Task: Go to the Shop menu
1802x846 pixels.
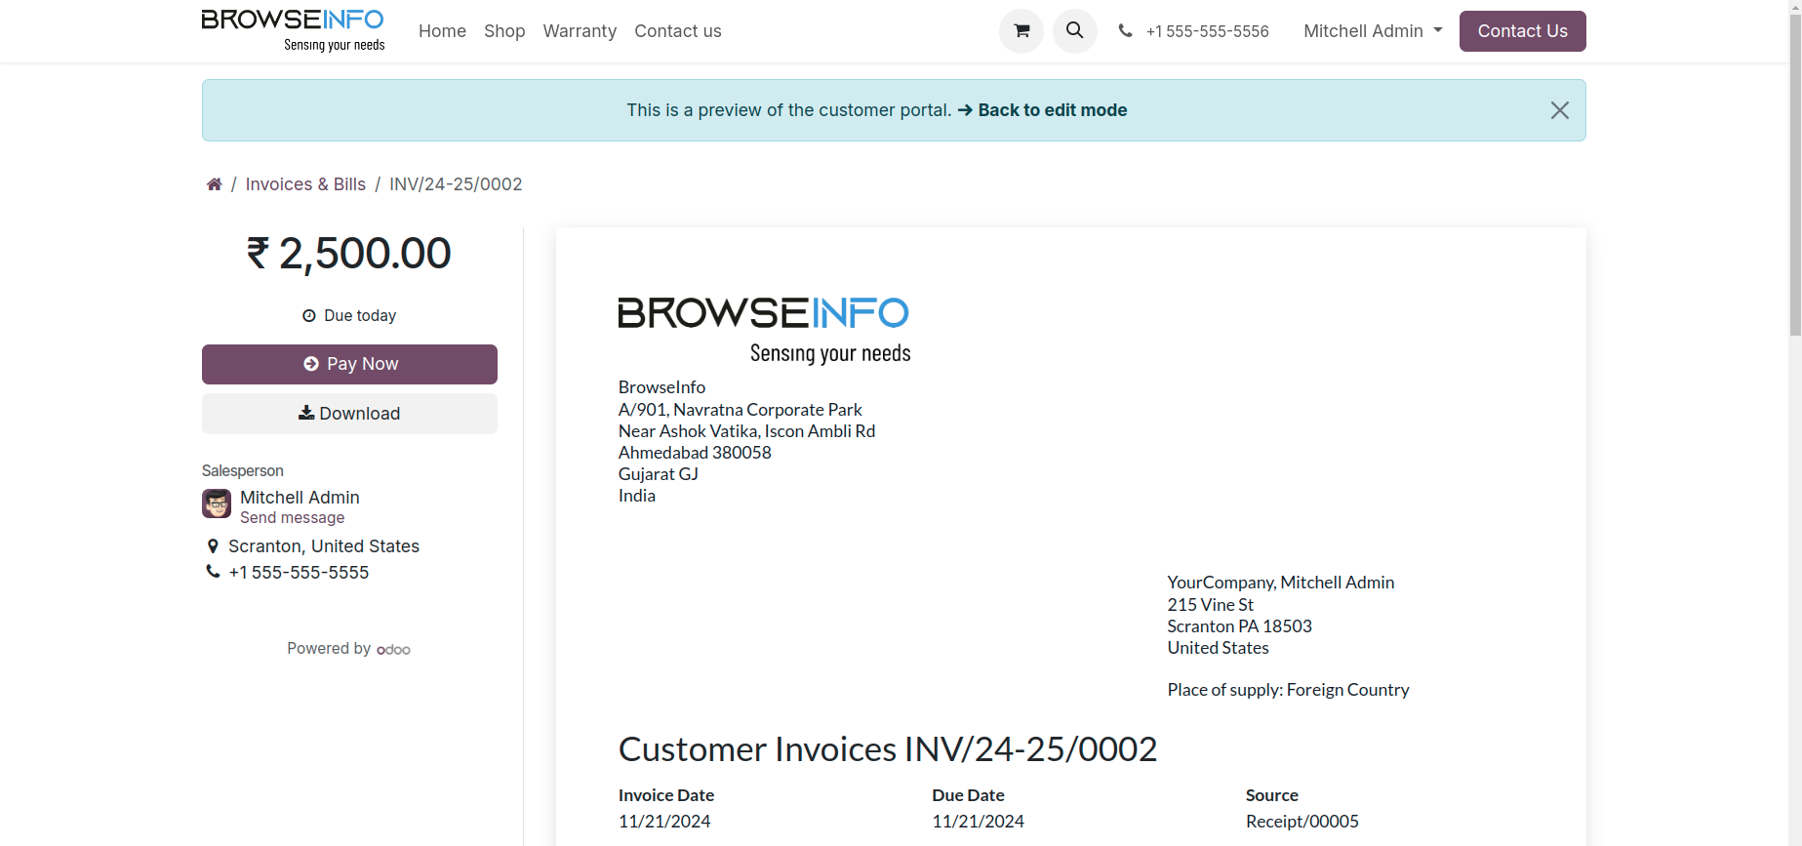Action: click(x=504, y=31)
